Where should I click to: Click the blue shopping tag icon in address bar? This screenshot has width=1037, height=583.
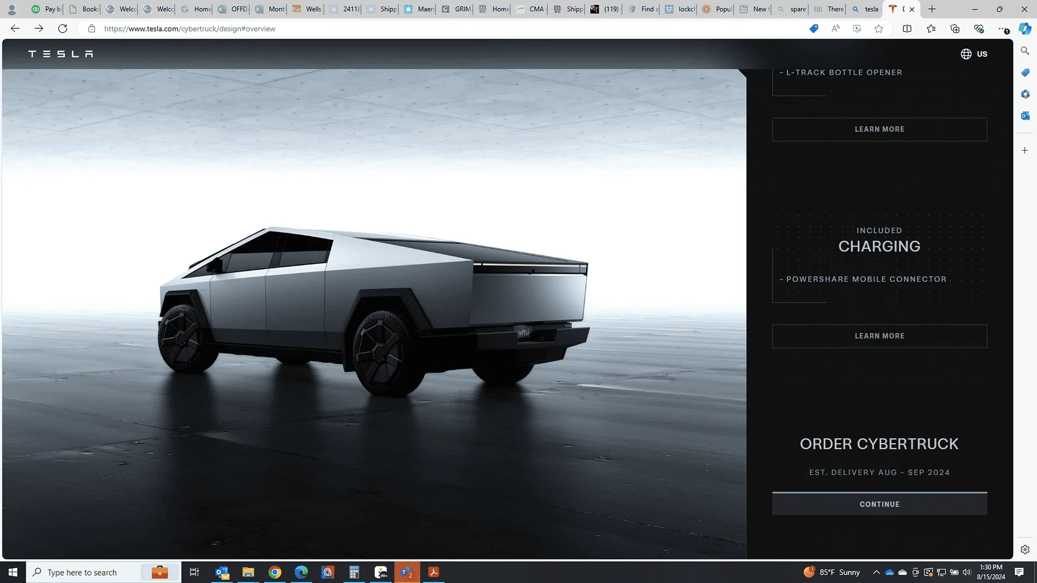tap(814, 28)
